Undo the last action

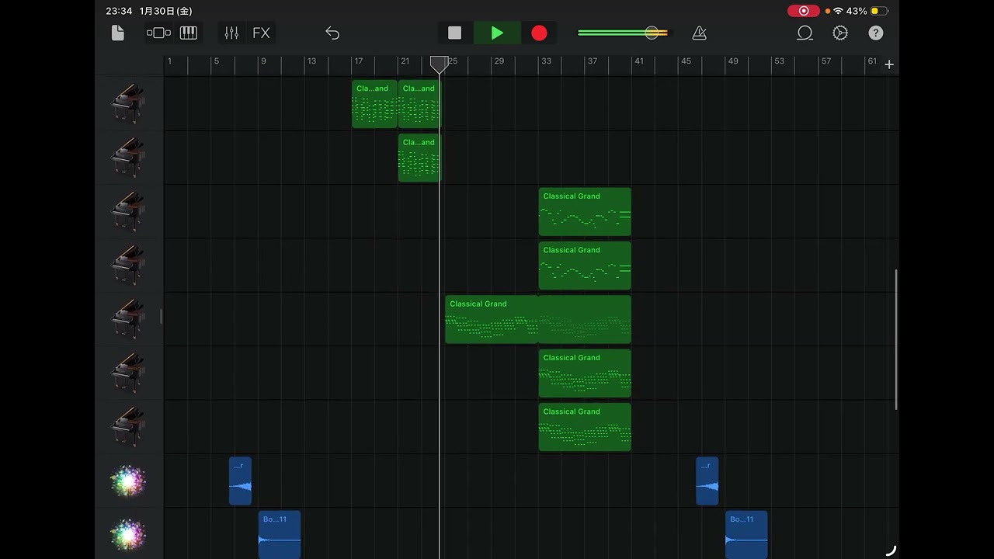[332, 33]
